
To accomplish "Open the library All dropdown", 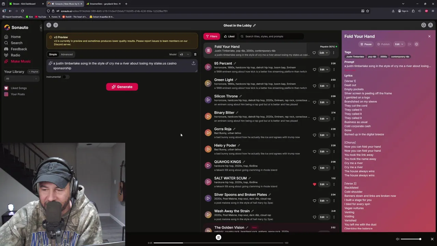I will click(21, 79).
